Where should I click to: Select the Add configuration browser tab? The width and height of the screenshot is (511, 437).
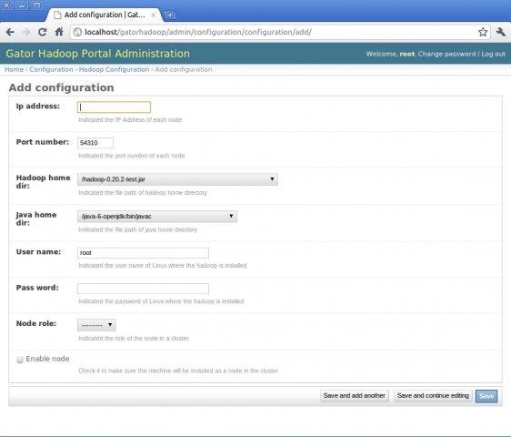pyautogui.click(x=105, y=15)
